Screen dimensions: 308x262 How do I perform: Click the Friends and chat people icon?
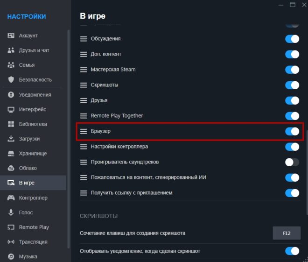coord(11,50)
